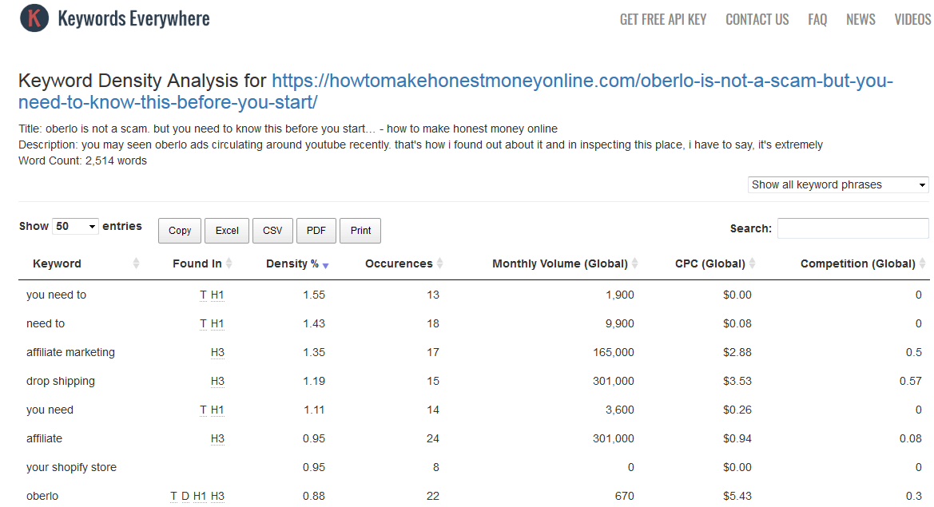Click 165,000 monthly volume value
The image size is (934, 507).
(x=614, y=352)
